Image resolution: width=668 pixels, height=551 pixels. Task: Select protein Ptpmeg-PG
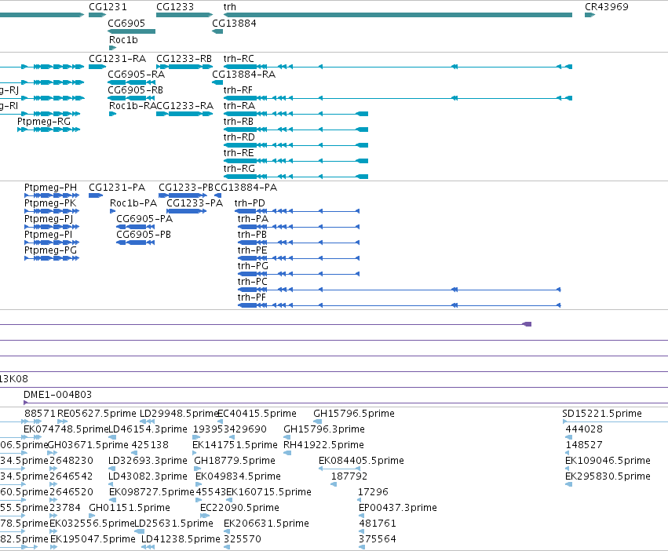[x=52, y=258]
